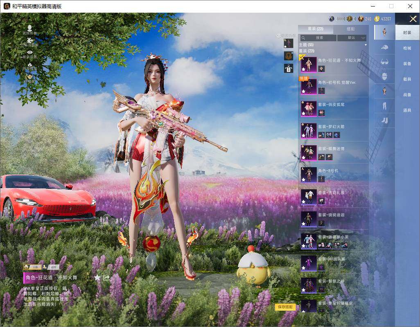This screenshot has height=327, width=420.
Task: Click the gold coin 43267 icon
Action: tap(377, 19)
